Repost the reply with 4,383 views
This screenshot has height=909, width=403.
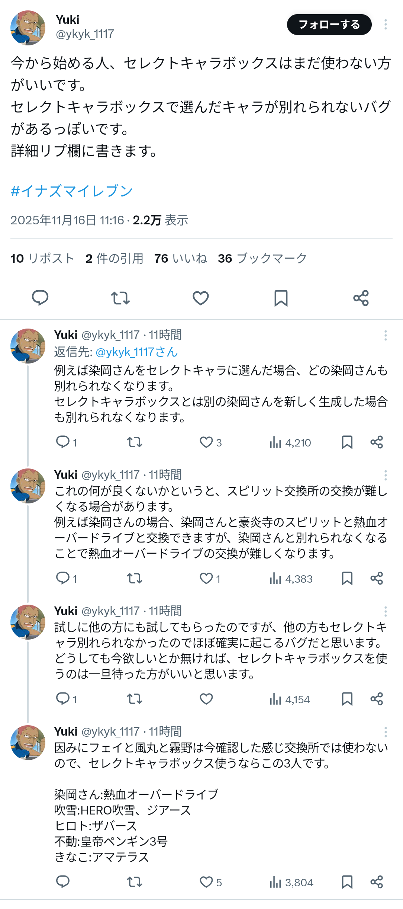point(135,578)
